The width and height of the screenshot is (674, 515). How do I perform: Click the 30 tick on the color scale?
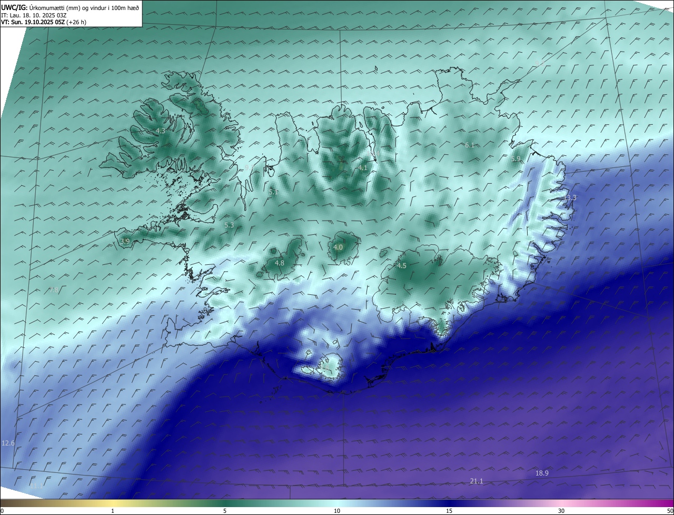pos(561,511)
